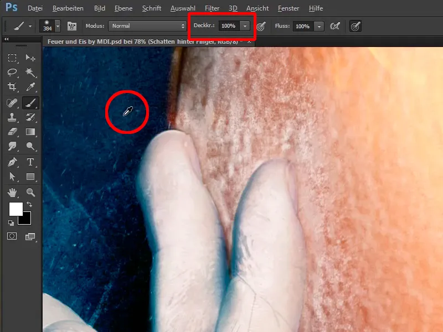The width and height of the screenshot is (443, 332).
Task: Select the Gradient tool
Action: 30,132
